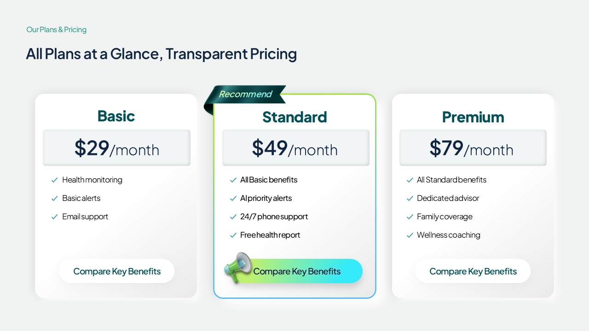This screenshot has height=331, width=589.
Task: Click the Premium plan heading
Action: pyautogui.click(x=473, y=117)
